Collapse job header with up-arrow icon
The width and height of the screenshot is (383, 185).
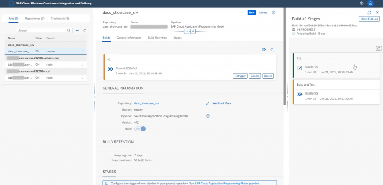186,31
